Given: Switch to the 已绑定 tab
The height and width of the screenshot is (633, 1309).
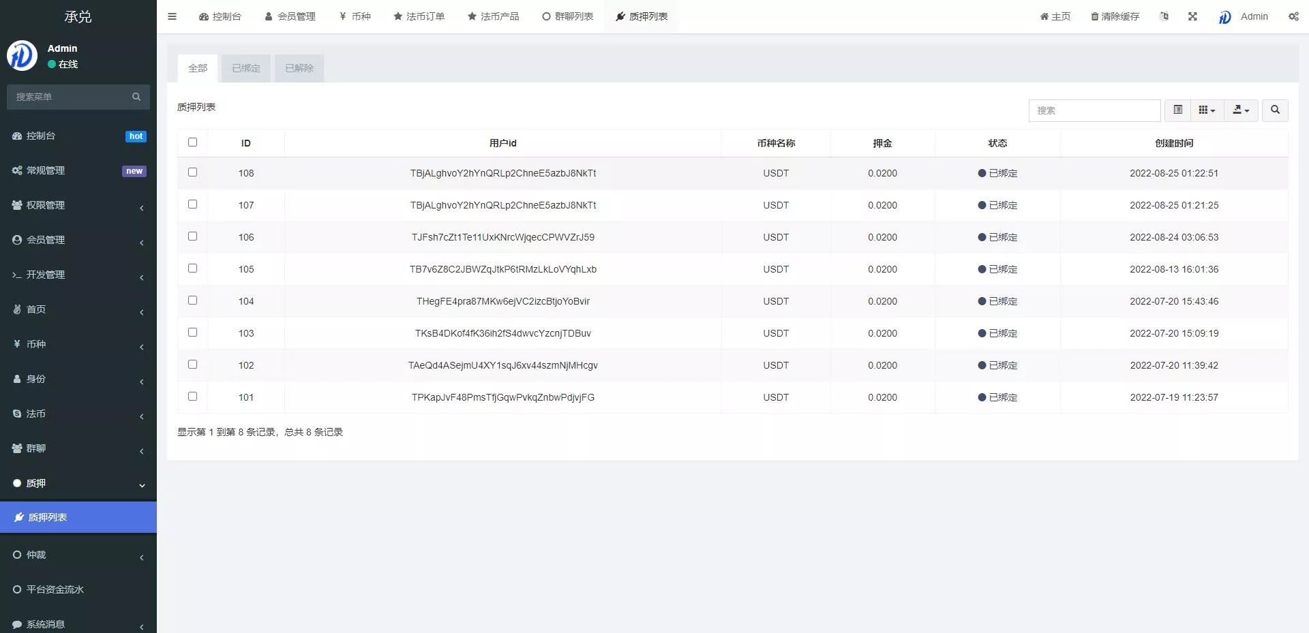Looking at the screenshot, I should [245, 68].
